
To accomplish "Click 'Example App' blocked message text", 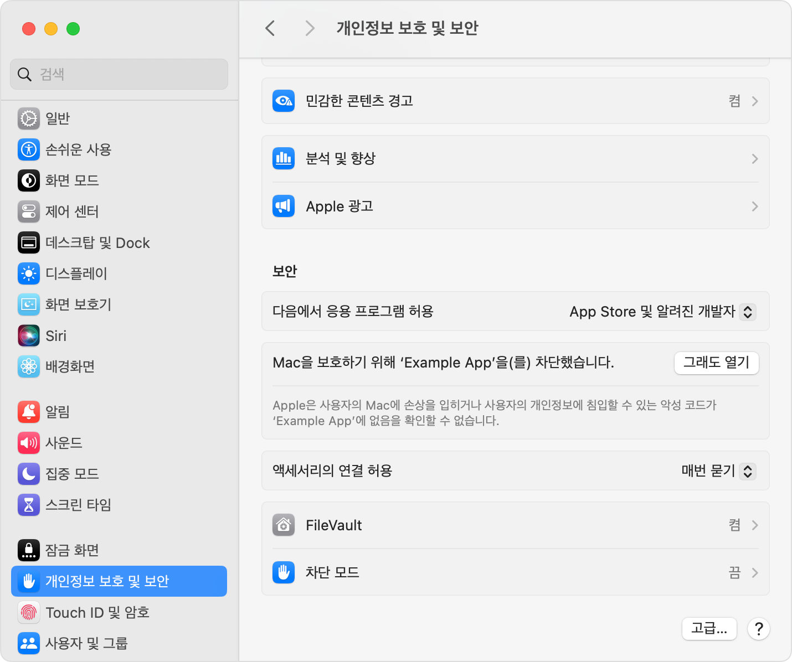I will pyautogui.click(x=443, y=363).
